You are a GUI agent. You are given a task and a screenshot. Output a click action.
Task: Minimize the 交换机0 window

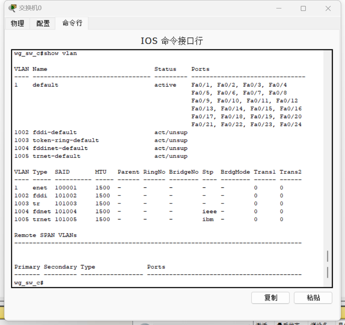pyautogui.click(x=279, y=8)
